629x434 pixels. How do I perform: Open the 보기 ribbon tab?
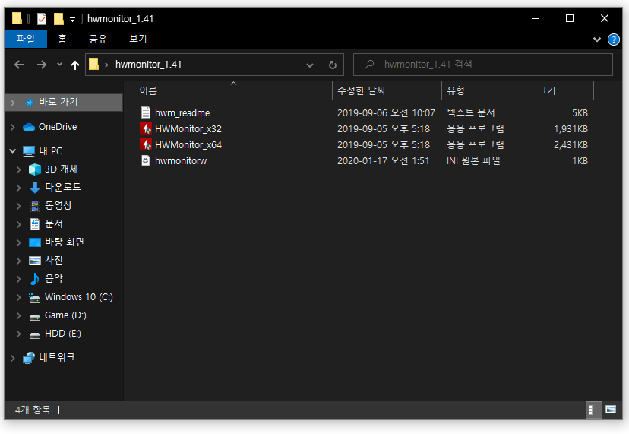(138, 39)
